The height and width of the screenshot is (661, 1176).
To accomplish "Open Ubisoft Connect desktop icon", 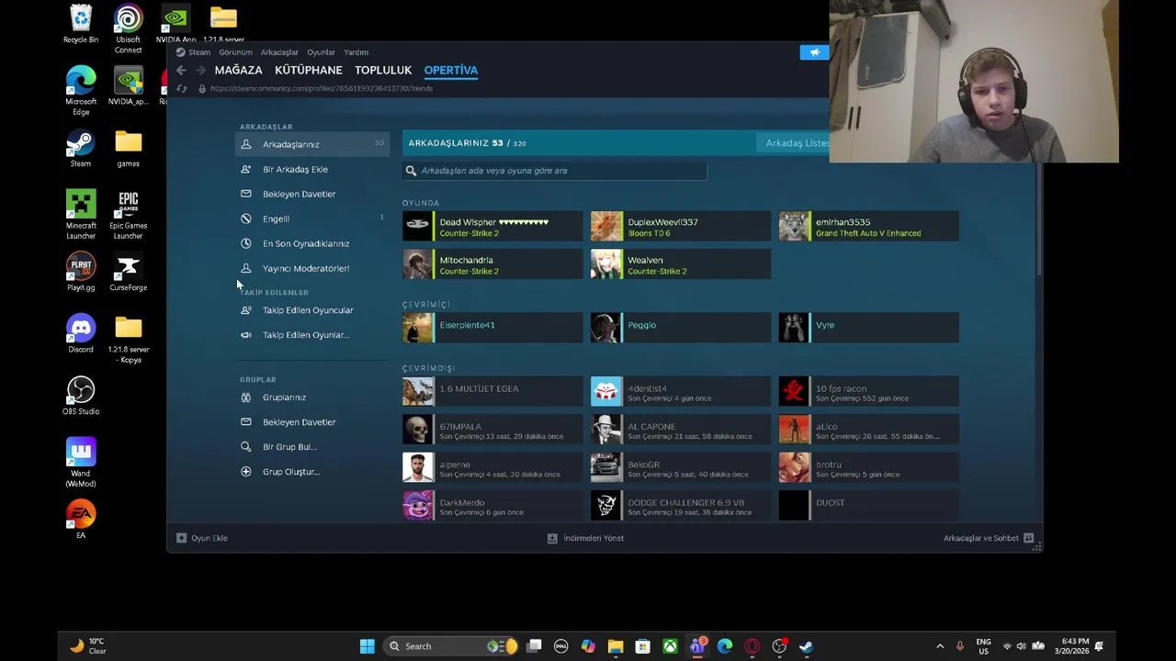I will coord(128,29).
